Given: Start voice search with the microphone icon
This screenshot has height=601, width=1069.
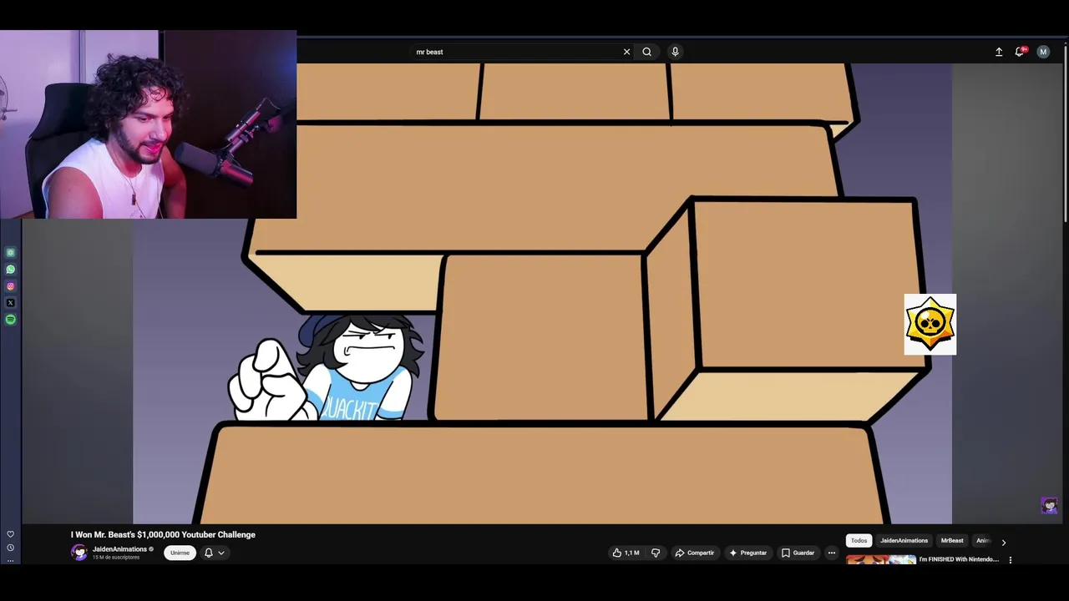Looking at the screenshot, I should [675, 52].
